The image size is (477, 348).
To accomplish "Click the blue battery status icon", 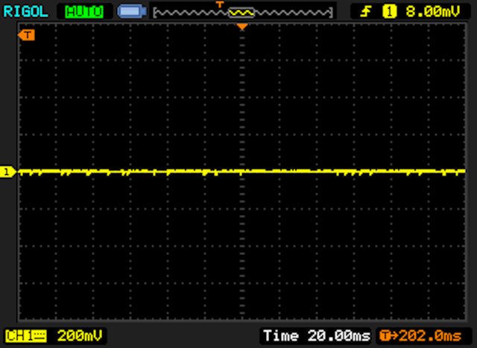I will 132,12.
